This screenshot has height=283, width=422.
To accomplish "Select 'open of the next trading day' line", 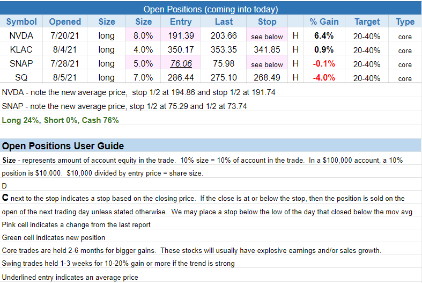I will tap(207, 212).
